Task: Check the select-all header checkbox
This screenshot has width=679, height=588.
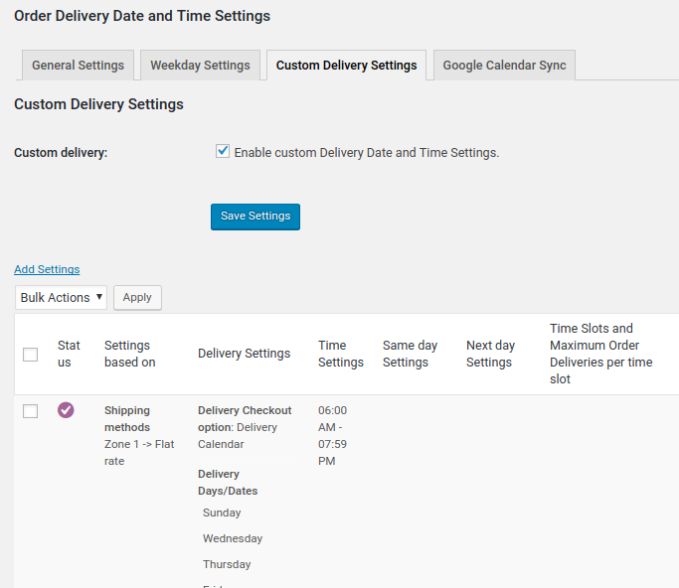Action: [x=31, y=355]
